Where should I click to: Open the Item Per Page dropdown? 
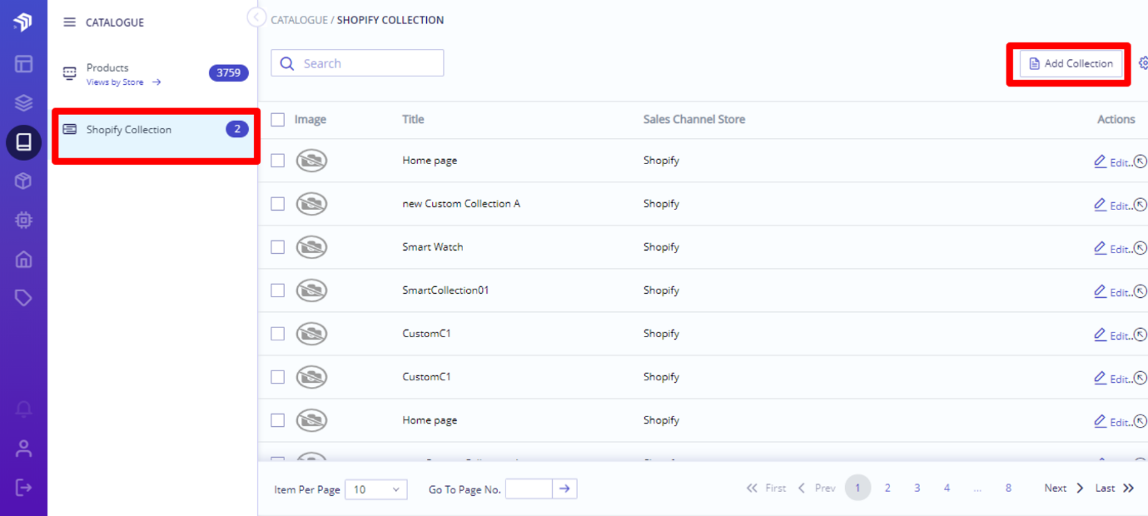click(x=376, y=489)
